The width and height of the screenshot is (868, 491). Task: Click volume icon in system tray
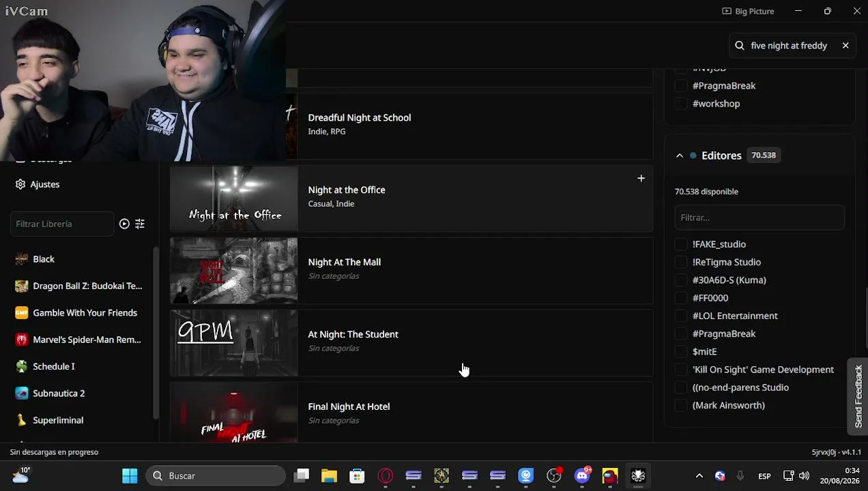pyautogui.click(x=804, y=476)
